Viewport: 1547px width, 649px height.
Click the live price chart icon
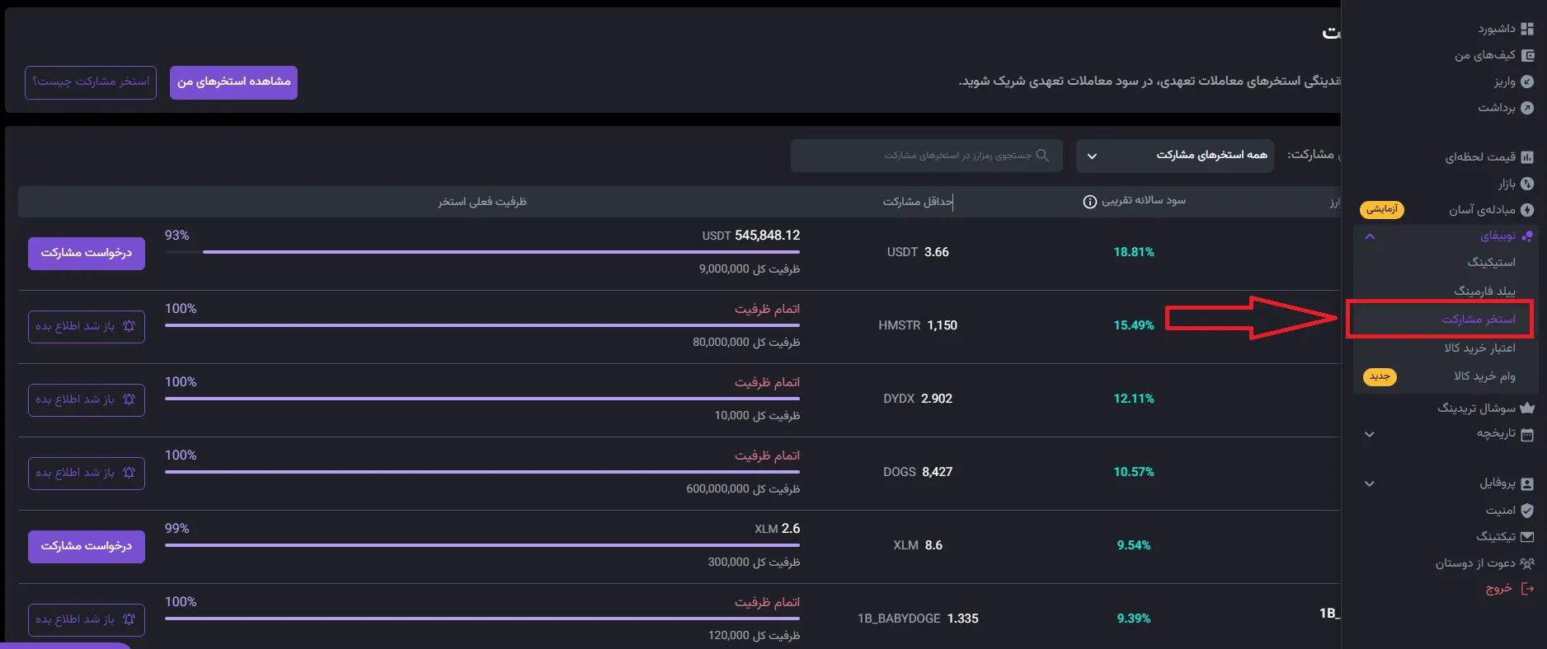[x=1527, y=157]
